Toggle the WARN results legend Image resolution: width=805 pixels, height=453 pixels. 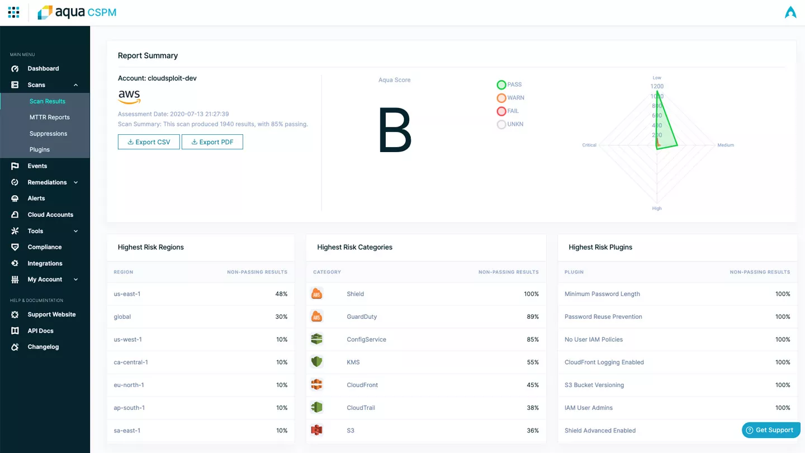[x=501, y=97]
